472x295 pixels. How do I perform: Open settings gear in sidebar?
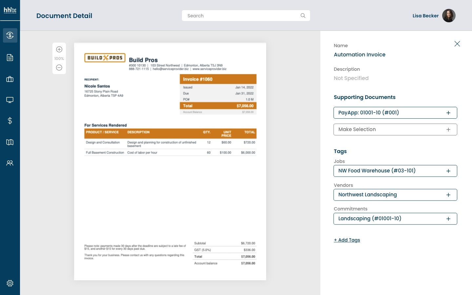(x=10, y=283)
